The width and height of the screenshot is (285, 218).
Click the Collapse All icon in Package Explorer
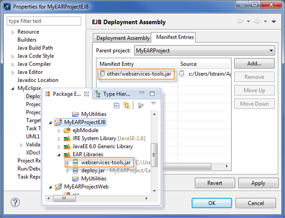[x=117, y=105]
